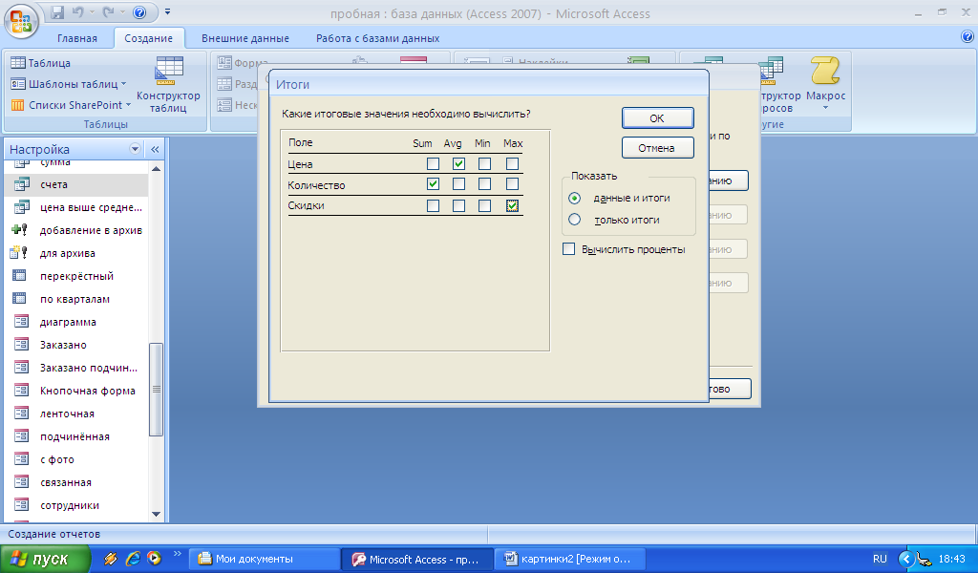Open the подчинённая form

click(x=76, y=436)
